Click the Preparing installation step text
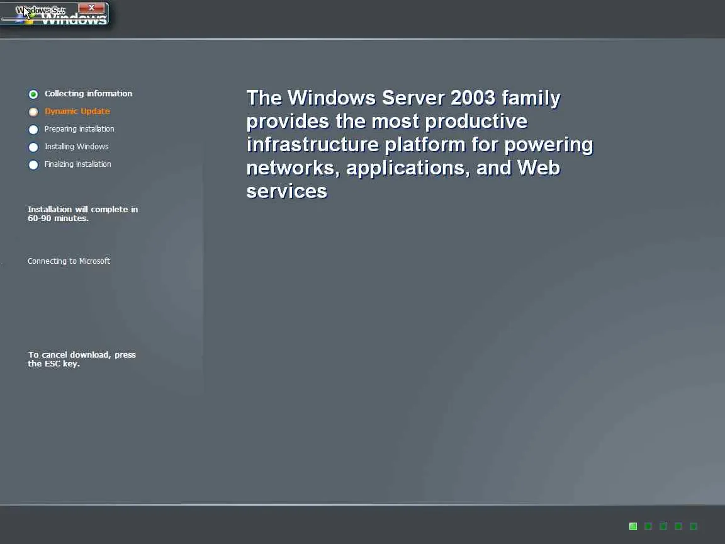This screenshot has height=544, width=725. 79,129
